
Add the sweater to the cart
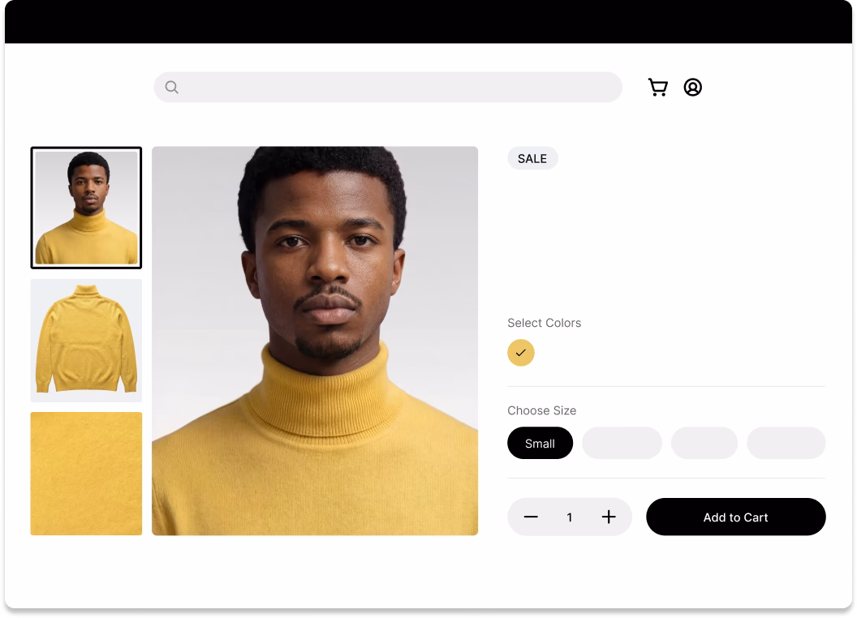point(735,517)
